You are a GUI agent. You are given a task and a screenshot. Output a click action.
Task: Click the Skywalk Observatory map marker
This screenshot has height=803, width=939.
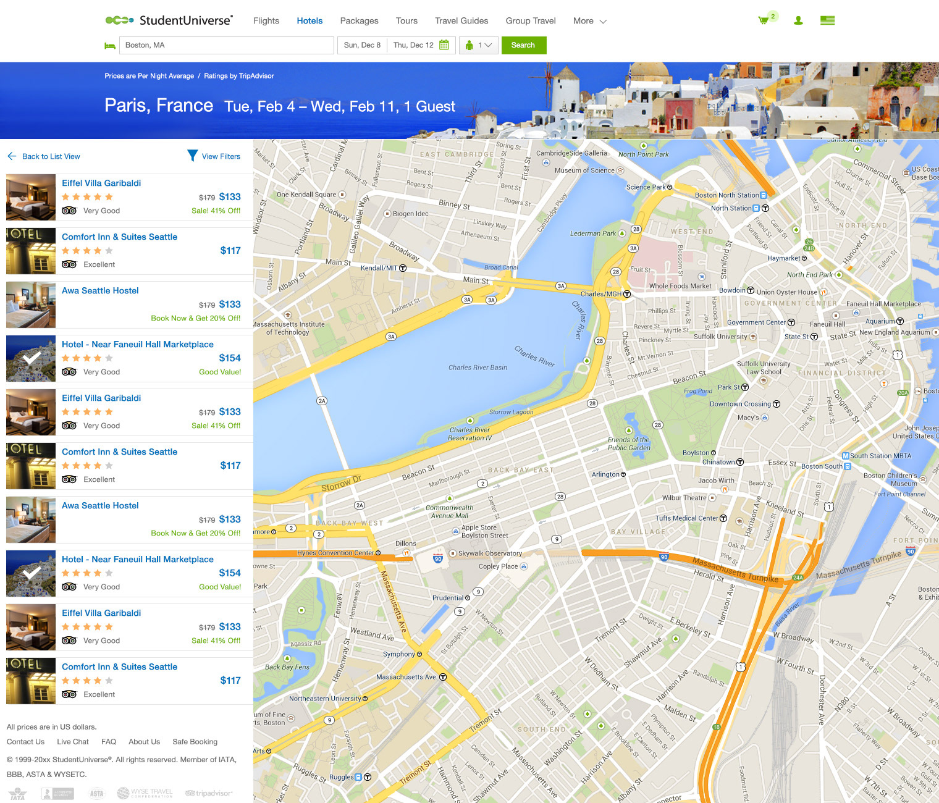[453, 553]
